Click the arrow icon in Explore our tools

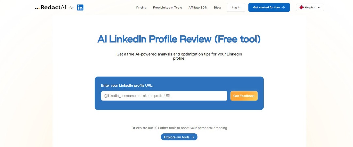pyautogui.click(x=193, y=137)
